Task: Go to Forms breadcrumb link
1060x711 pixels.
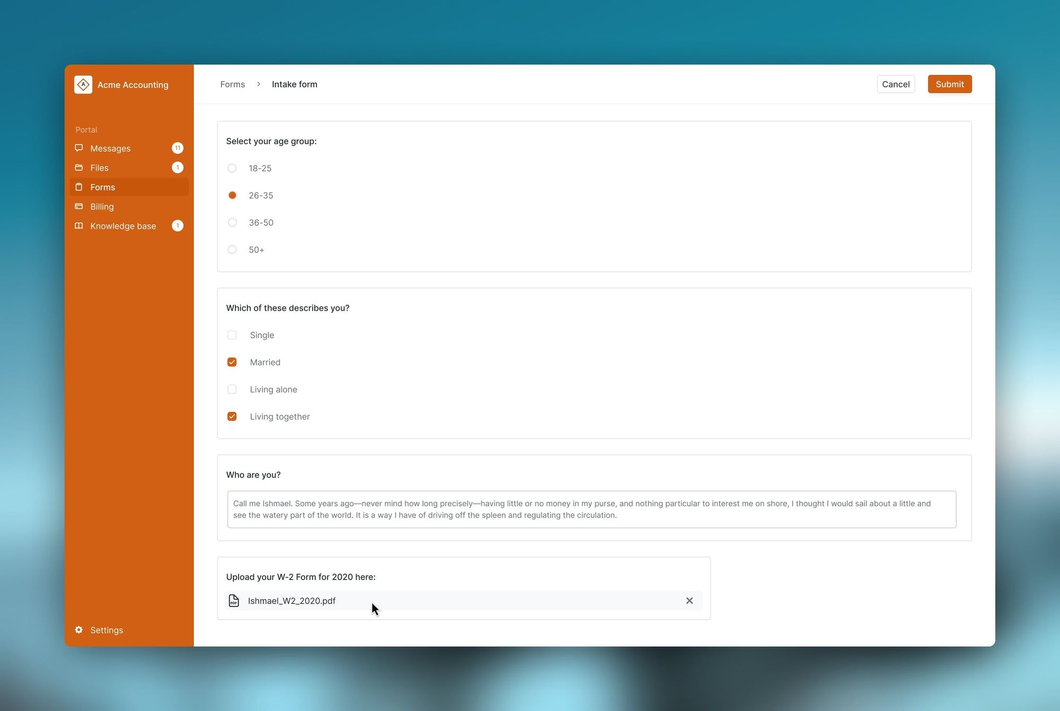Action: (x=233, y=84)
